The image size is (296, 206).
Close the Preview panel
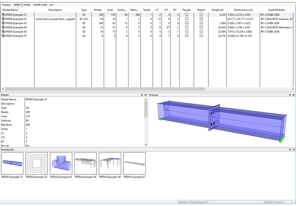pyautogui.click(x=294, y=95)
